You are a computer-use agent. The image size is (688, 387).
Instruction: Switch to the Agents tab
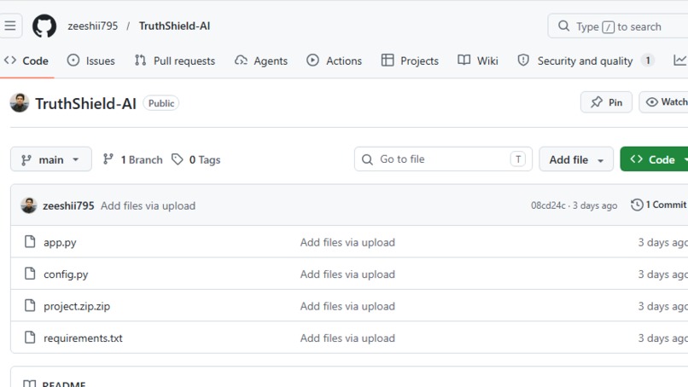click(261, 61)
